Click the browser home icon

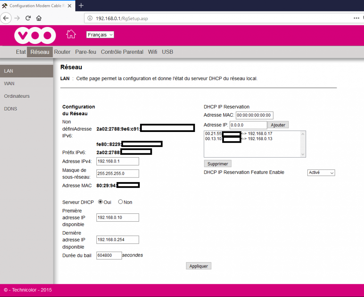39,18
